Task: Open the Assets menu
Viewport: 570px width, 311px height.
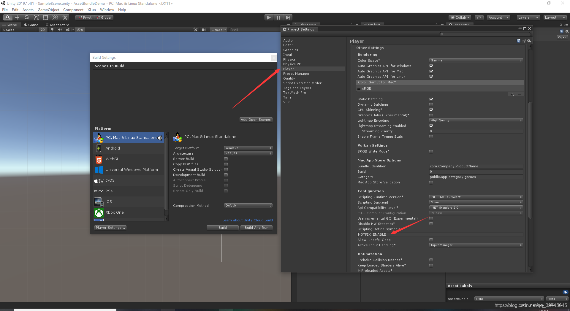Action: (28, 10)
